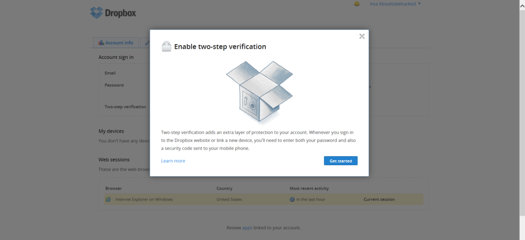This screenshot has height=240, width=525.
Task: Click the 'Browser' column header
Action: point(113,188)
